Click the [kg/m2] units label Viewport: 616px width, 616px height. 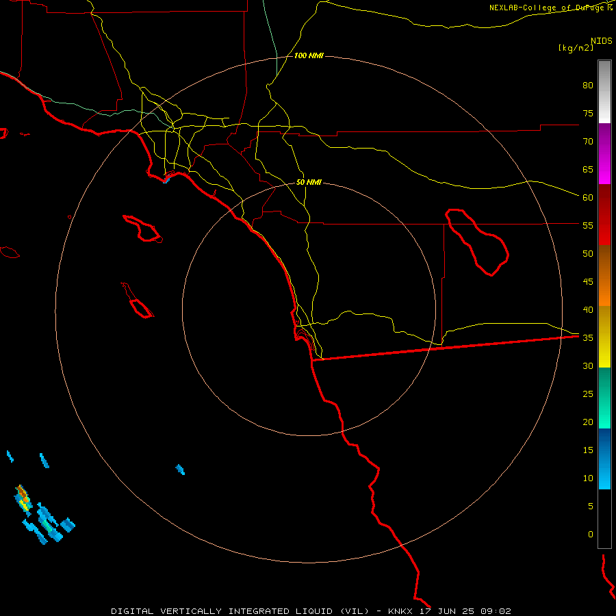tap(576, 48)
